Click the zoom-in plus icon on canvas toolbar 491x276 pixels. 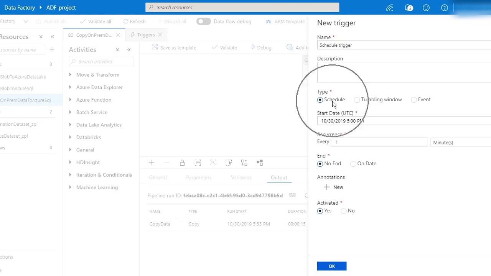coord(152,163)
